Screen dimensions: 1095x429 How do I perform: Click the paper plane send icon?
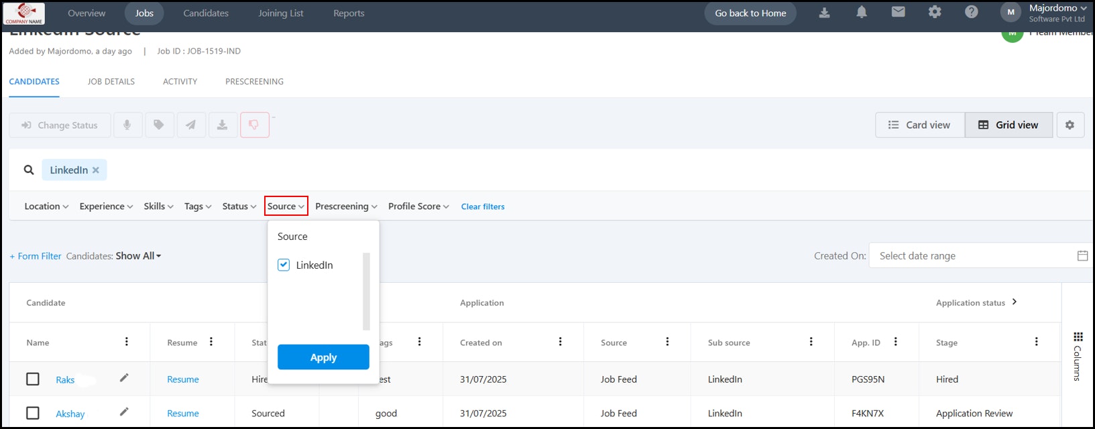(x=191, y=125)
